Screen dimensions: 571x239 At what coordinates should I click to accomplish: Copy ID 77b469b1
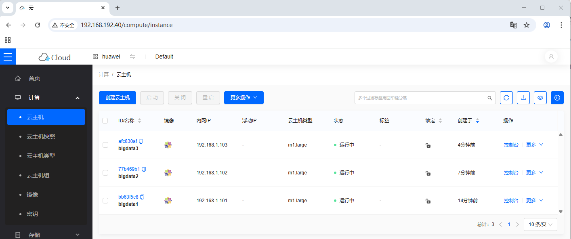click(x=144, y=169)
